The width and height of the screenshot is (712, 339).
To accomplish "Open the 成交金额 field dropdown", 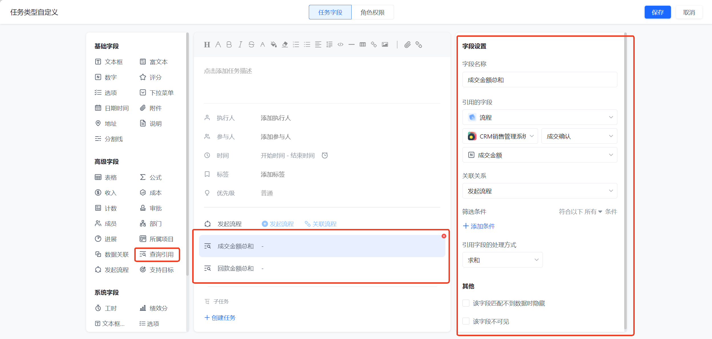I will (x=539, y=155).
